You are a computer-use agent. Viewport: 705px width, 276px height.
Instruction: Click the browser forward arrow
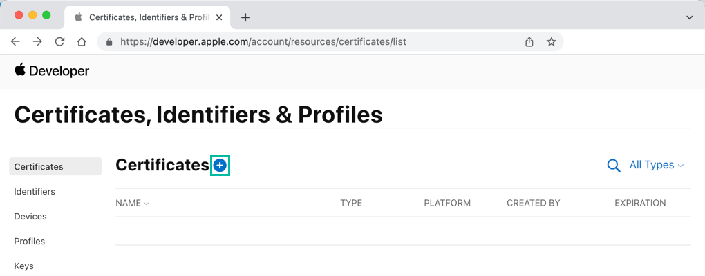[x=37, y=41]
